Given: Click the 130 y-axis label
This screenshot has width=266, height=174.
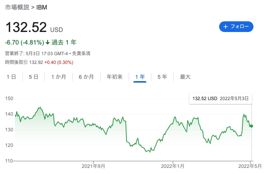Looking at the screenshot, I should [x=9, y=129].
